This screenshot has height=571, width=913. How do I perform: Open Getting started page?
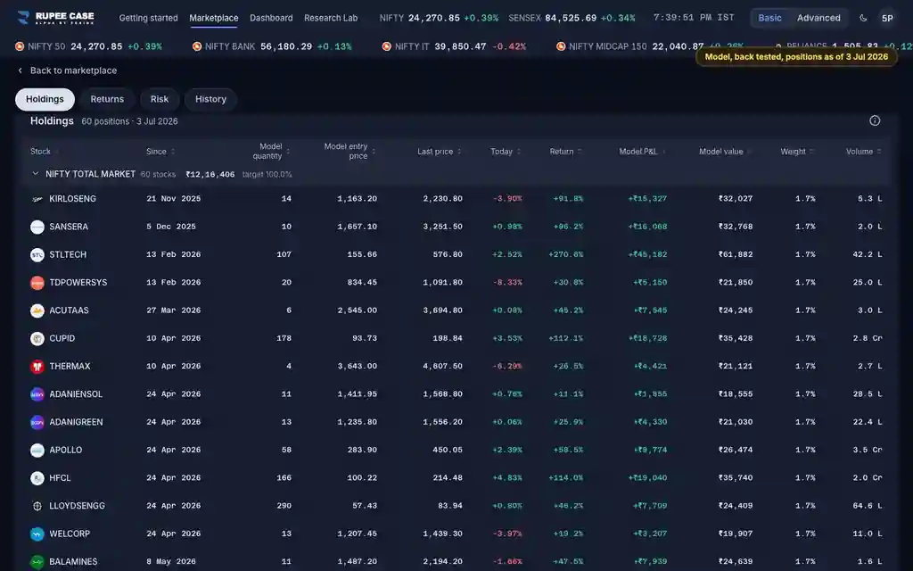tap(149, 18)
